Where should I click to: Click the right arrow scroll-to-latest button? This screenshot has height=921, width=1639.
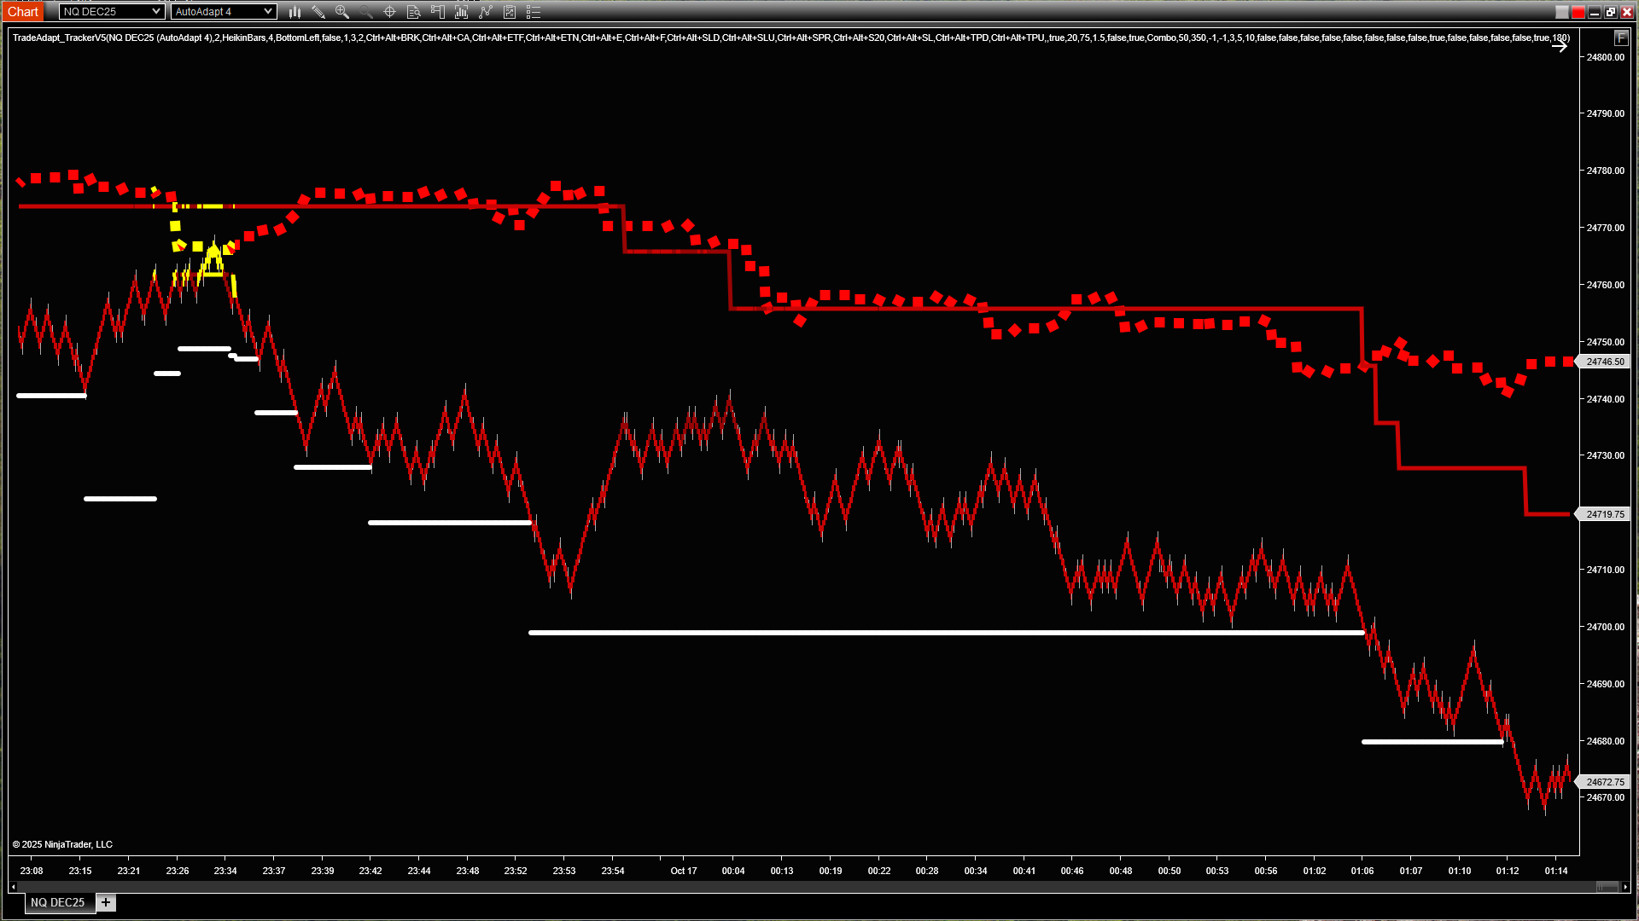tap(1560, 47)
